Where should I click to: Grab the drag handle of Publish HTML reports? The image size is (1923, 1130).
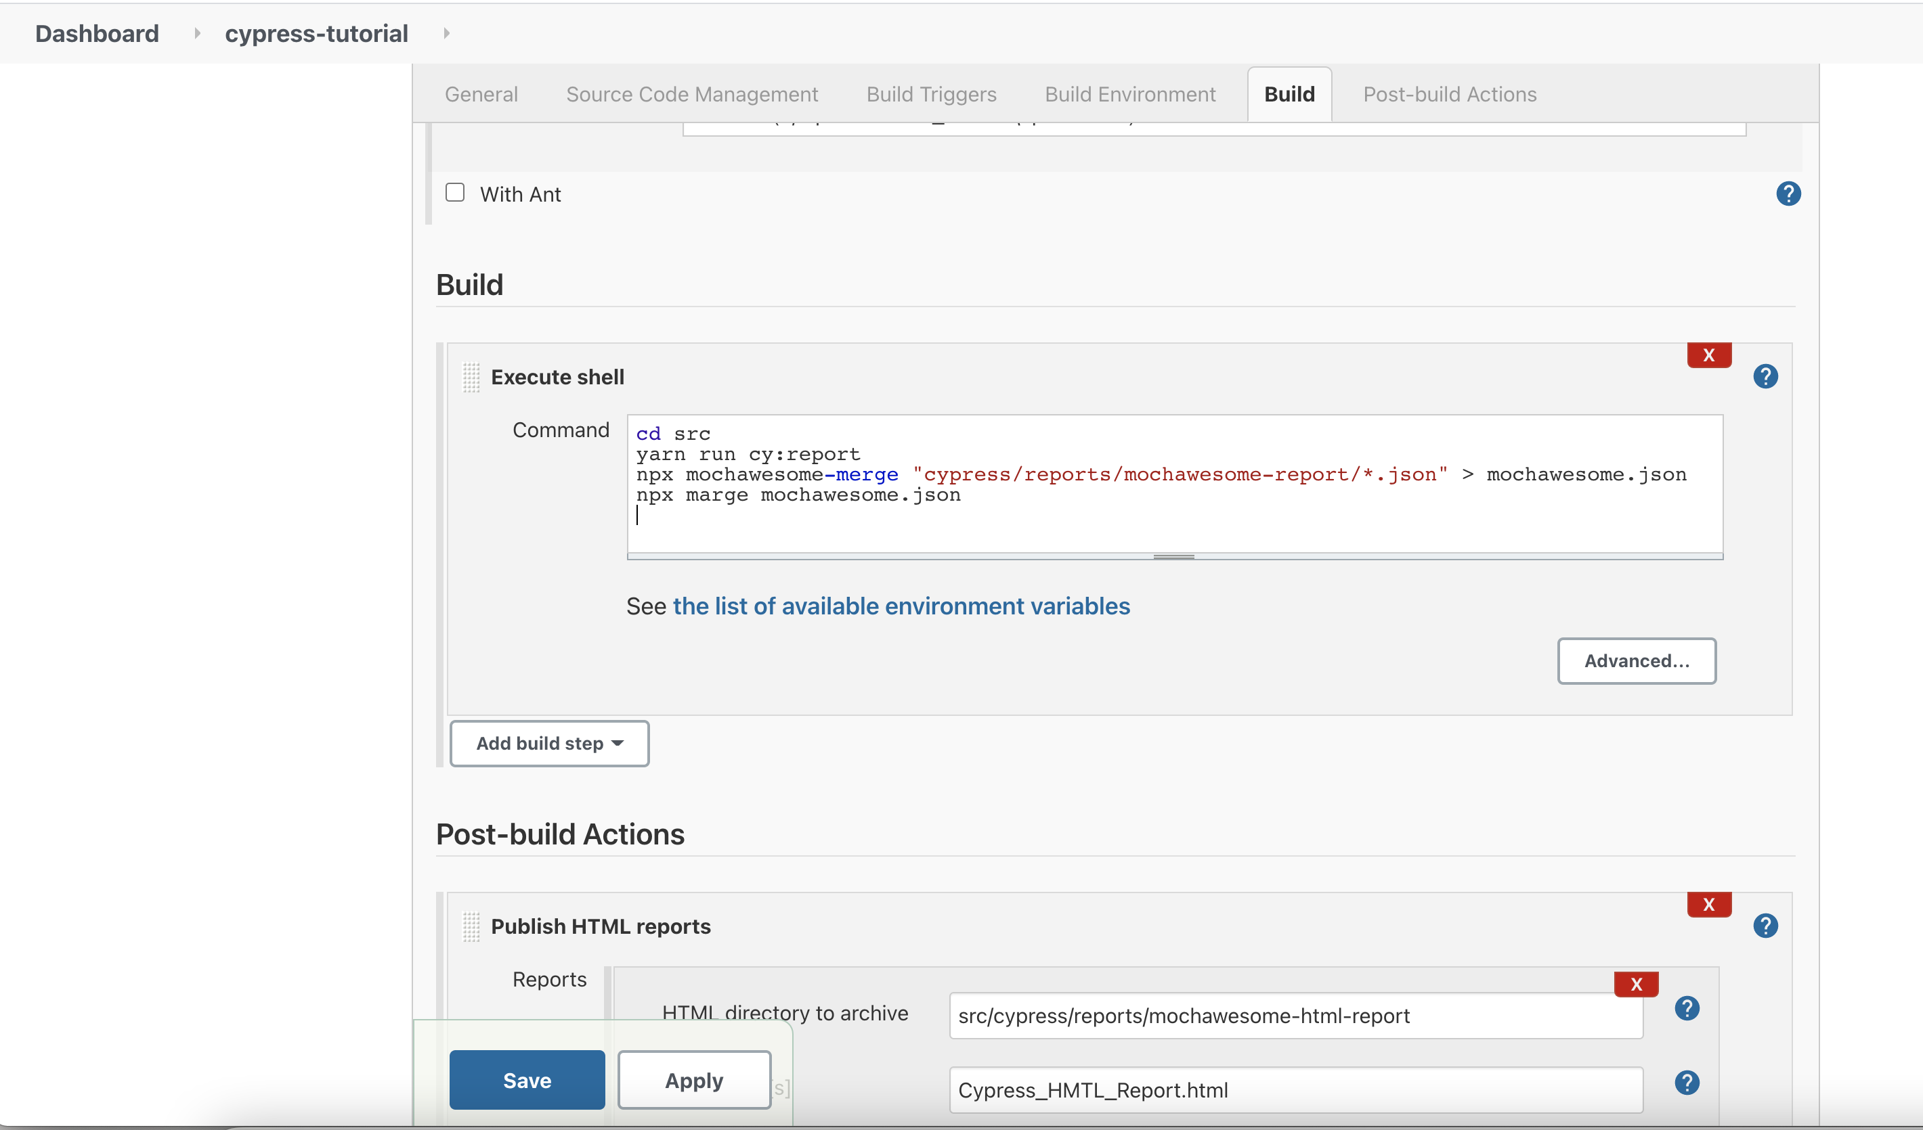click(470, 926)
